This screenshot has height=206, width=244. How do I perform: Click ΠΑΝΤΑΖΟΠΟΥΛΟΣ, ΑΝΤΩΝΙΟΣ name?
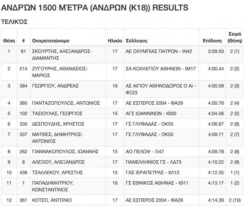point(66,103)
